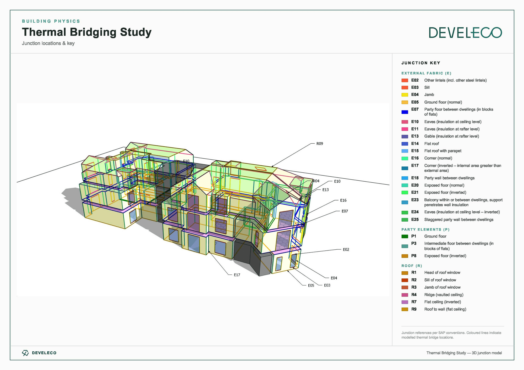The height and width of the screenshot is (370, 524).
Task: Click the E02 red color swatch
Action: pos(405,80)
